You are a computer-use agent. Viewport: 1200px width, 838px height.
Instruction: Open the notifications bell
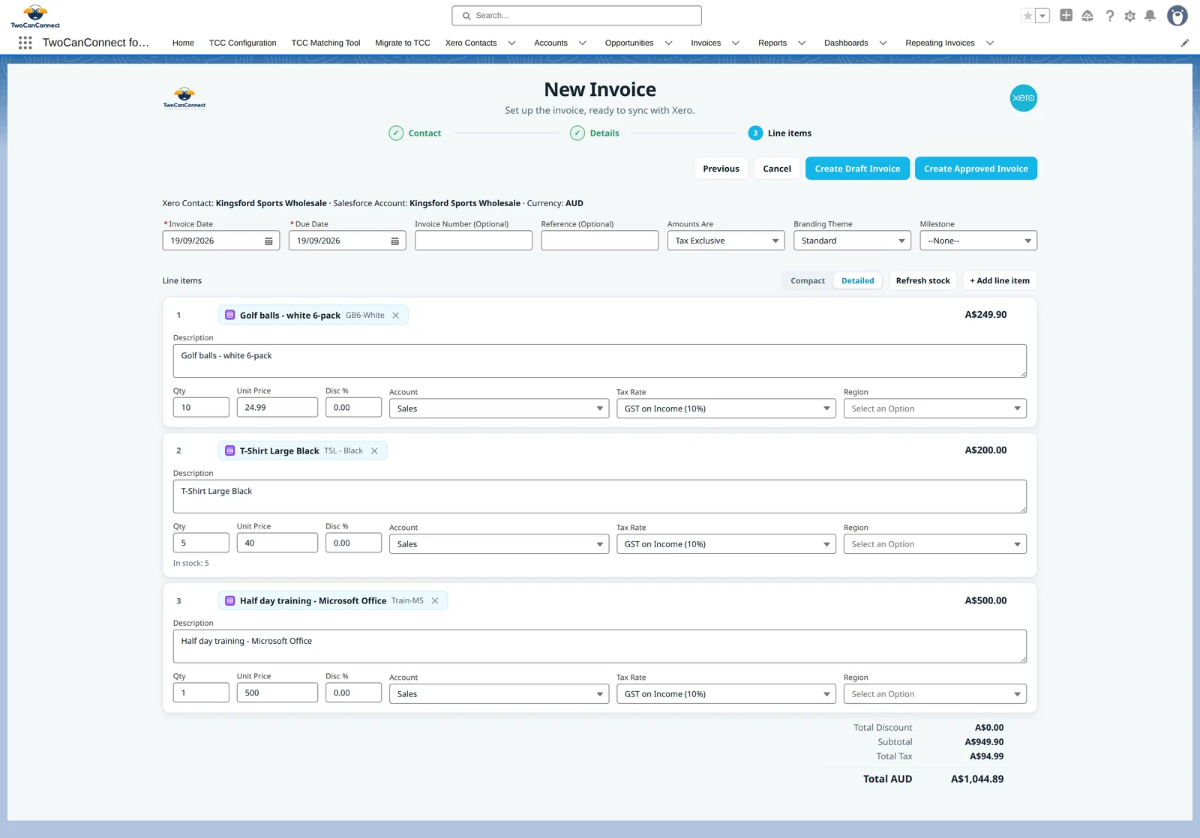(1150, 16)
